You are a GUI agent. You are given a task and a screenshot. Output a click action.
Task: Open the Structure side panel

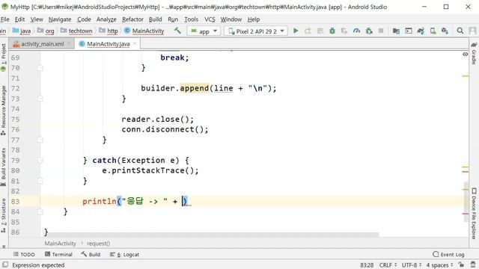pyautogui.click(x=3, y=215)
